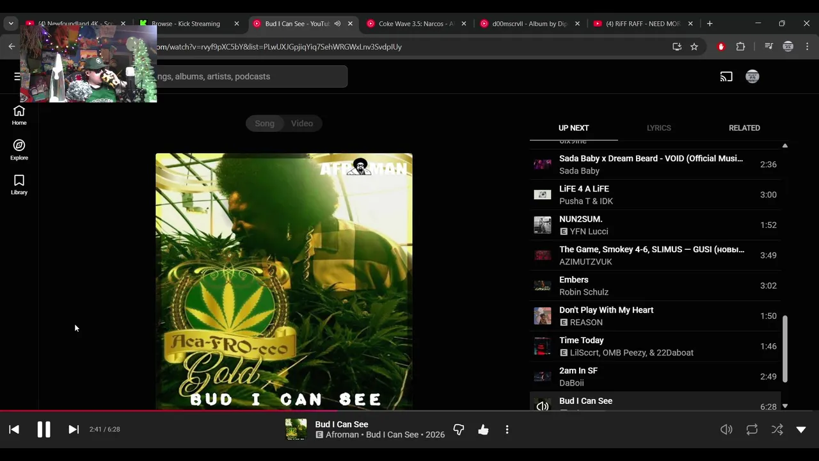Click AZIMUTZVUK artist name
The width and height of the screenshot is (819, 461).
pos(585,262)
